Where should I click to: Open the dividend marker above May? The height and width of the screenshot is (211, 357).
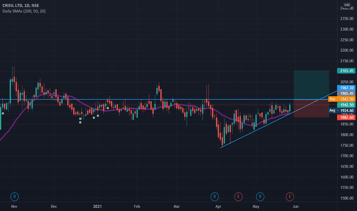pos(260,196)
